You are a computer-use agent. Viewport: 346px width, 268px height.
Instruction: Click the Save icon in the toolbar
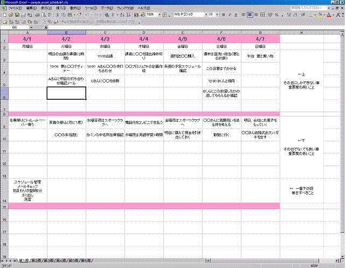click(x=16, y=15)
